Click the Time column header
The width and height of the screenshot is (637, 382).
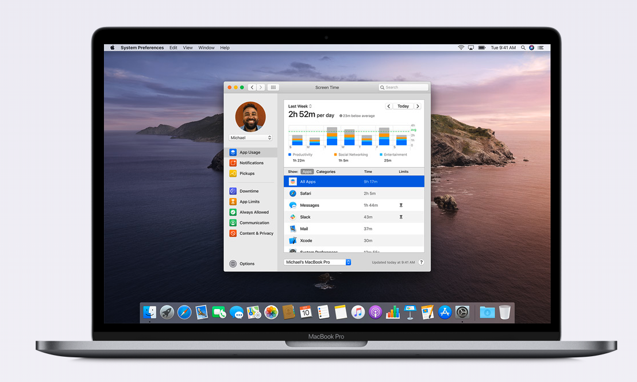click(x=368, y=172)
